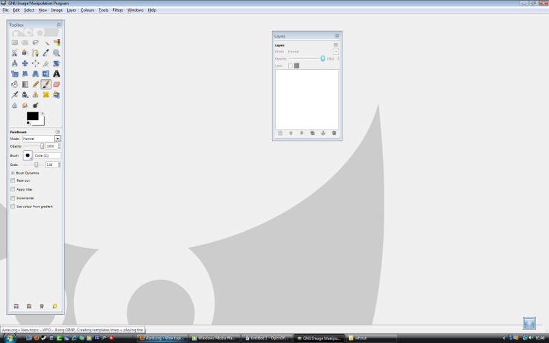Click the anchor layer icon
The height and width of the screenshot is (343, 549).
click(323, 133)
